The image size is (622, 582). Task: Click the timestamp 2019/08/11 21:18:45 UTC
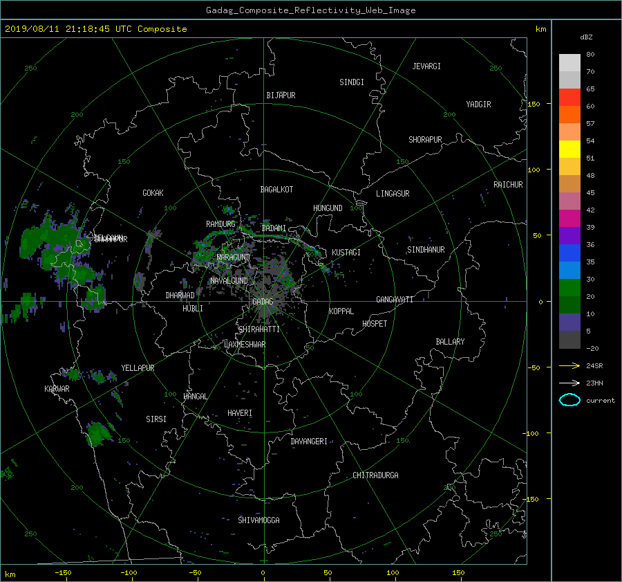point(68,29)
